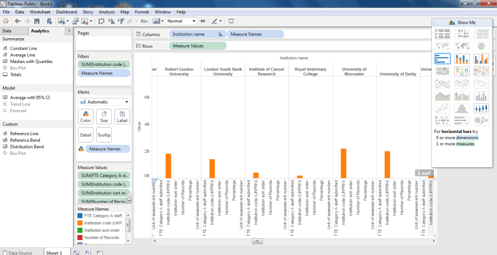The image size is (497, 255).
Task: Click the Color button on Marks card
Action: coord(85,117)
